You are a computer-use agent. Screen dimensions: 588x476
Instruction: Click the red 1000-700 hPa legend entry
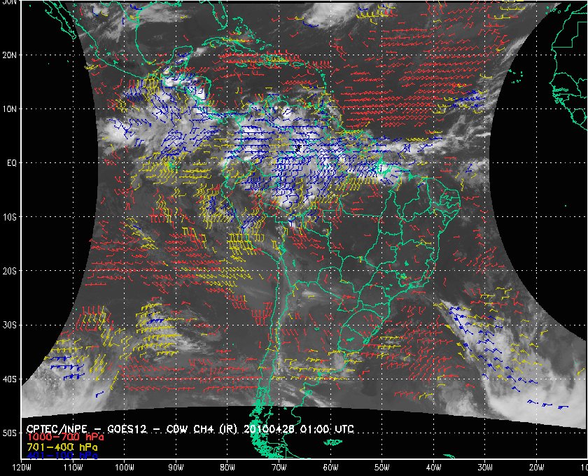pos(65,437)
